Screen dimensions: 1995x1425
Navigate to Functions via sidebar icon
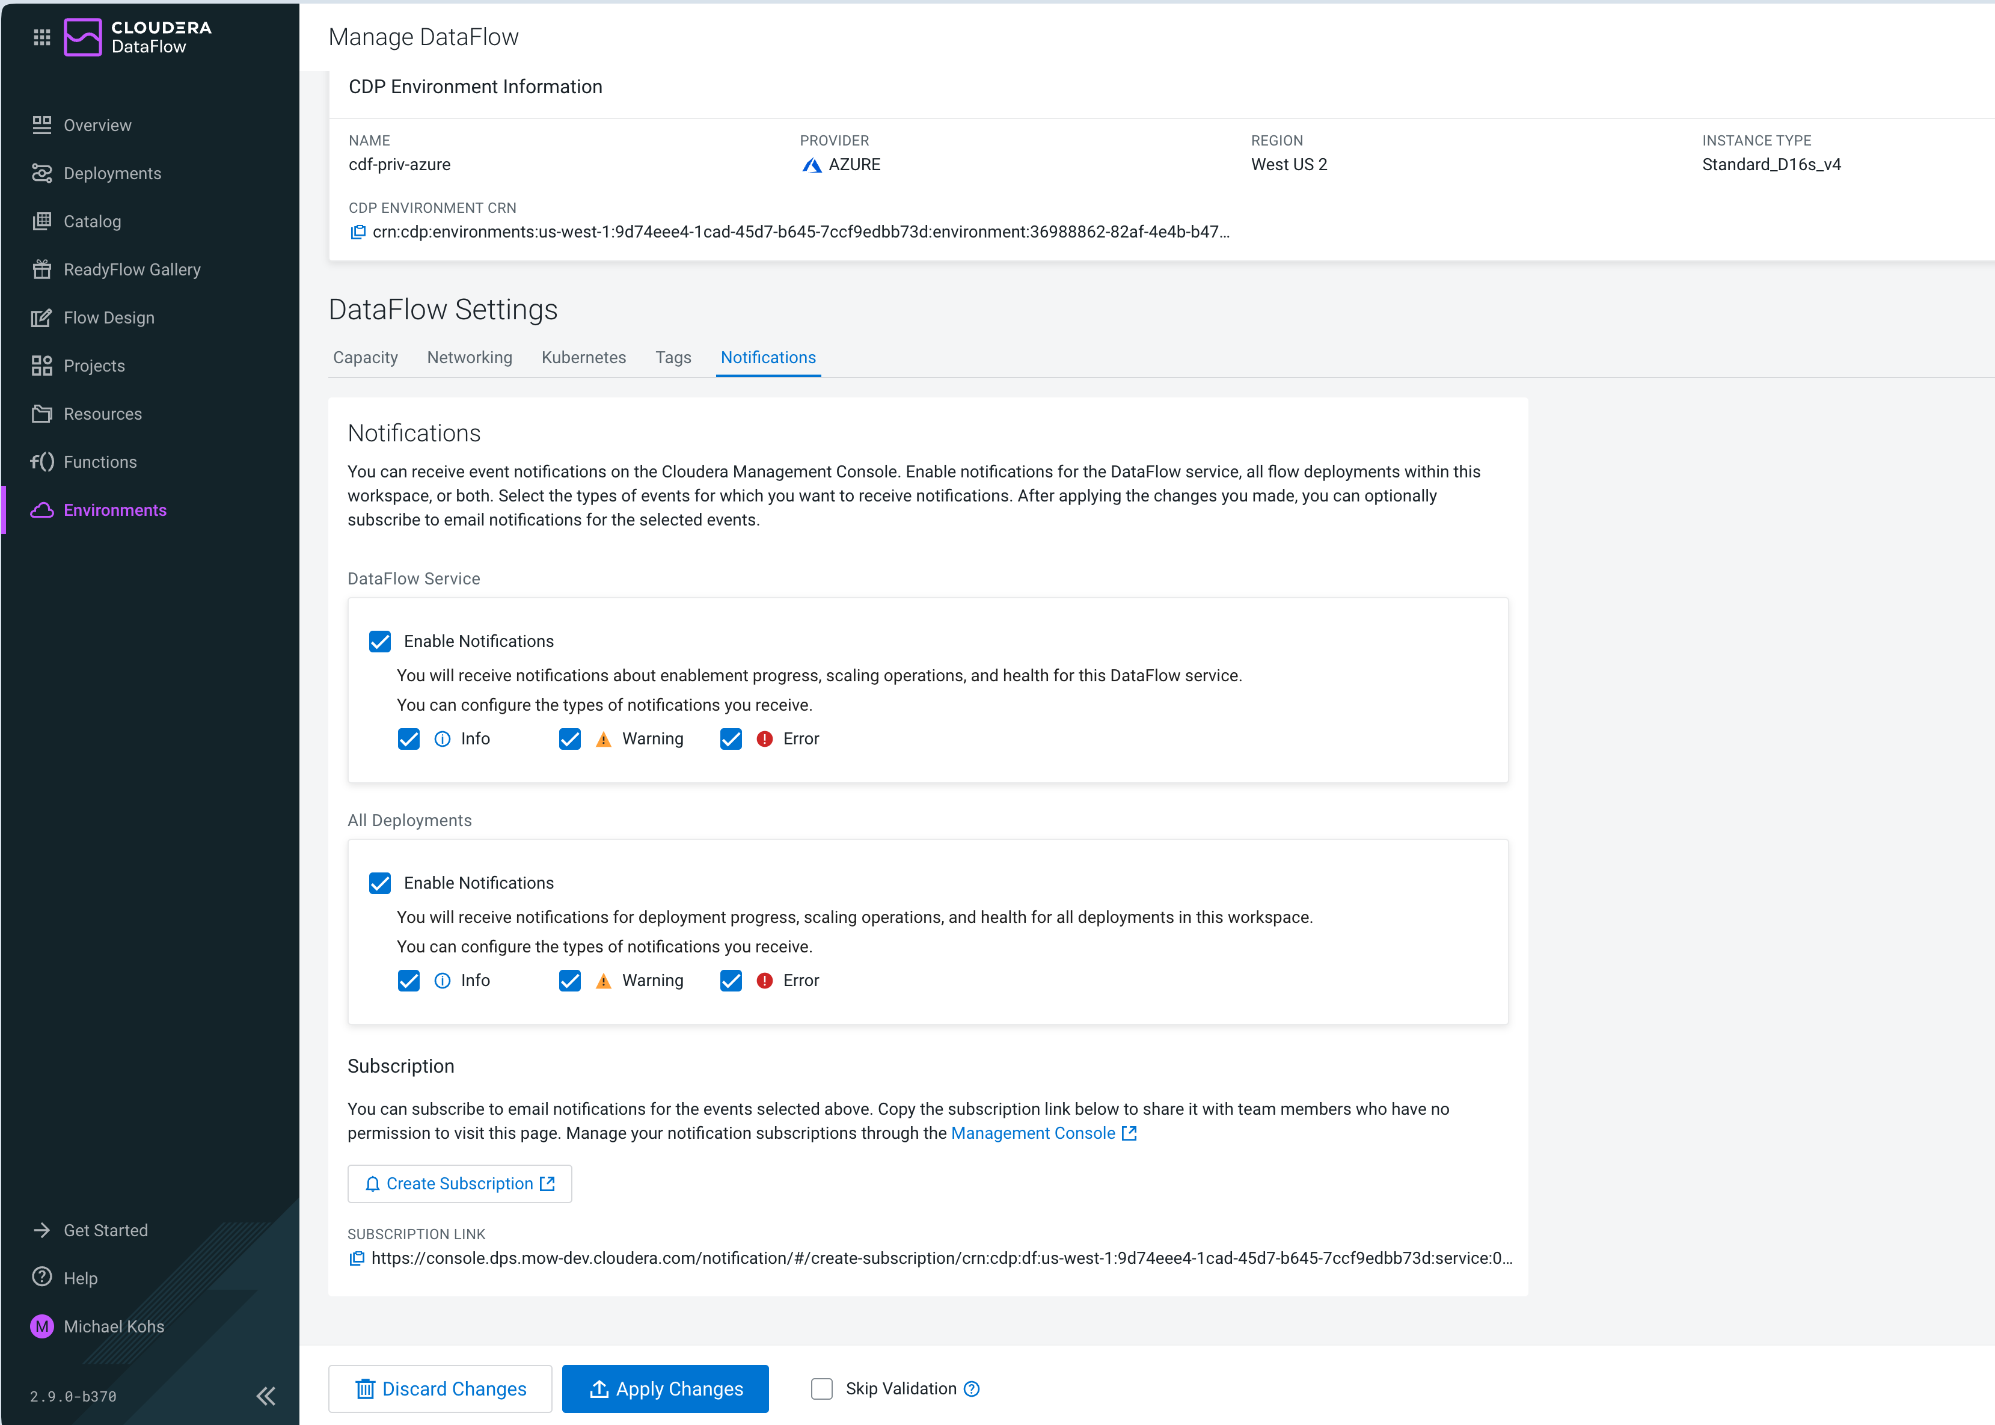(42, 462)
